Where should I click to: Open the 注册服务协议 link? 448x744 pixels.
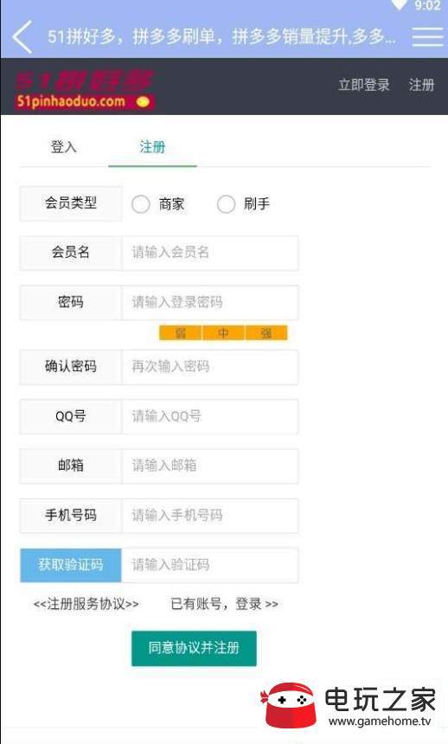pyautogui.click(x=86, y=604)
